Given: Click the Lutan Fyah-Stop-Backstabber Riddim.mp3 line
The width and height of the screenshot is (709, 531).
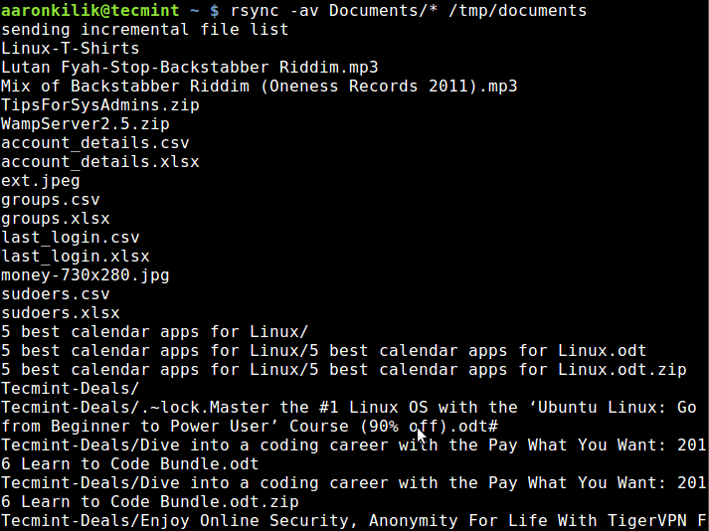Looking at the screenshot, I should coord(190,68).
